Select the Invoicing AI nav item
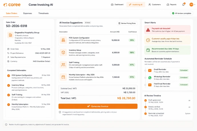Screen dimensions: 197x131 click(136, 5)
